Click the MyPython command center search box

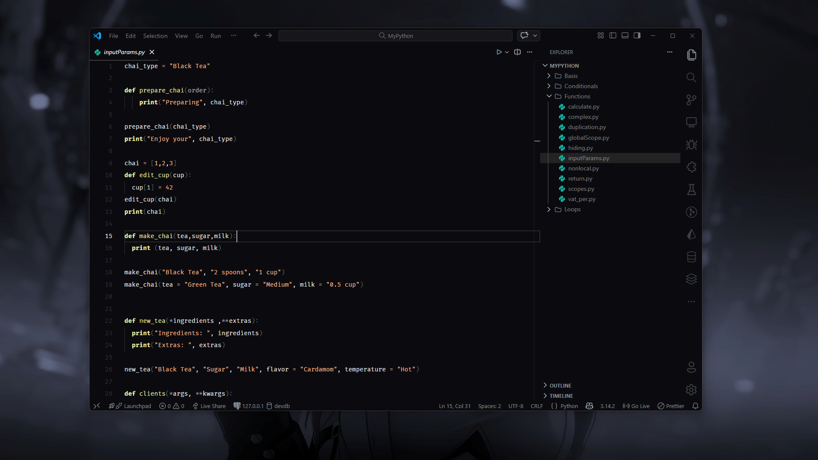395,36
